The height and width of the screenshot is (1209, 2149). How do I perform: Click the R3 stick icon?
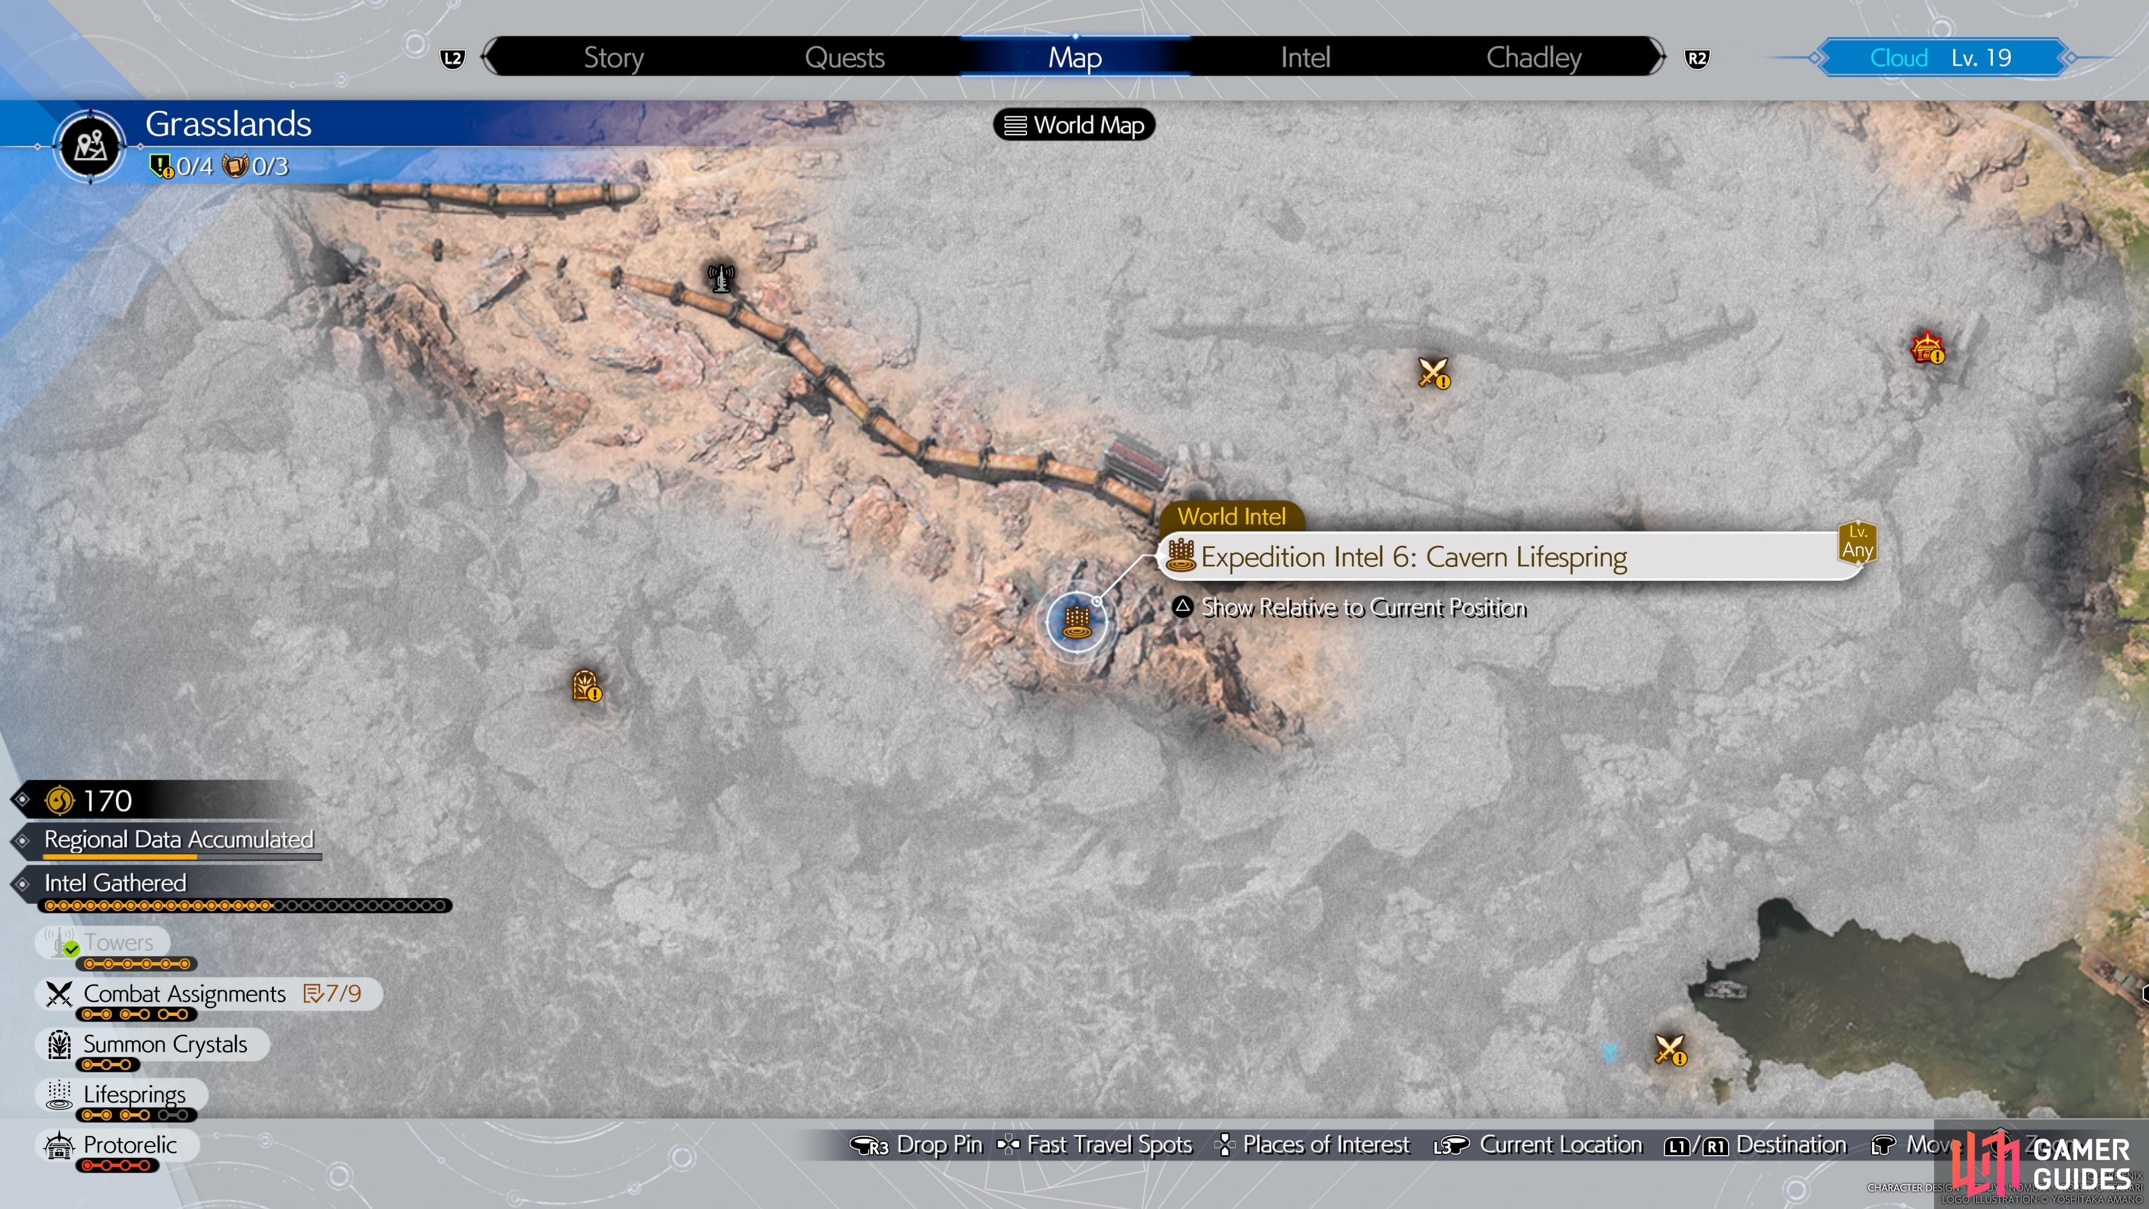pyautogui.click(x=869, y=1146)
